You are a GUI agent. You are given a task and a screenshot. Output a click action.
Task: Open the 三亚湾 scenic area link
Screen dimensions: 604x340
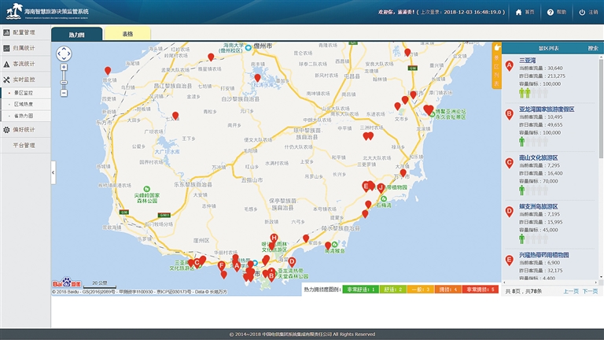coord(528,60)
